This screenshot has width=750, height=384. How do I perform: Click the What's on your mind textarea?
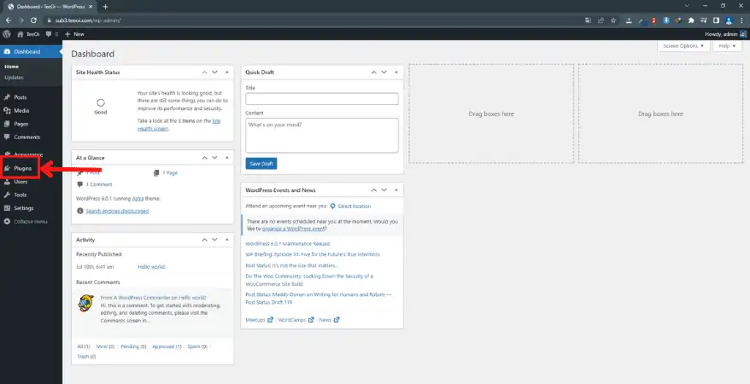(322, 136)
